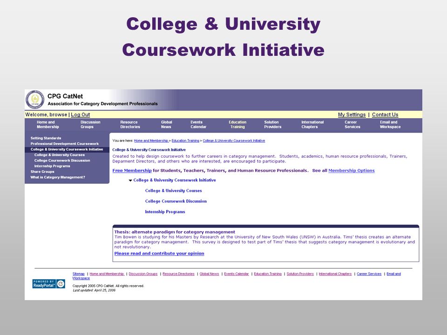Open the Education Training nav tab

[x=237, y=125]
